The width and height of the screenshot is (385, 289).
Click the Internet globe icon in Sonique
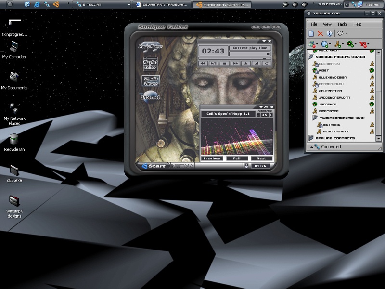[x=150, y=97]
